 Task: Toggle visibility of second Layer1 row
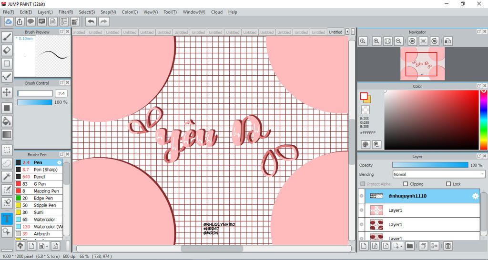point(361,225)
